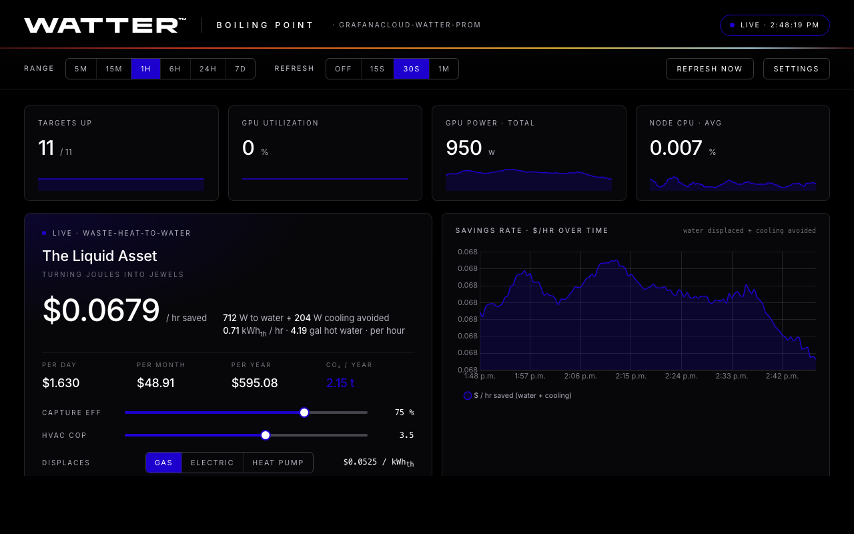Click the live status dot indicator
The image size is (854, 534).
(x=732, y=25)
